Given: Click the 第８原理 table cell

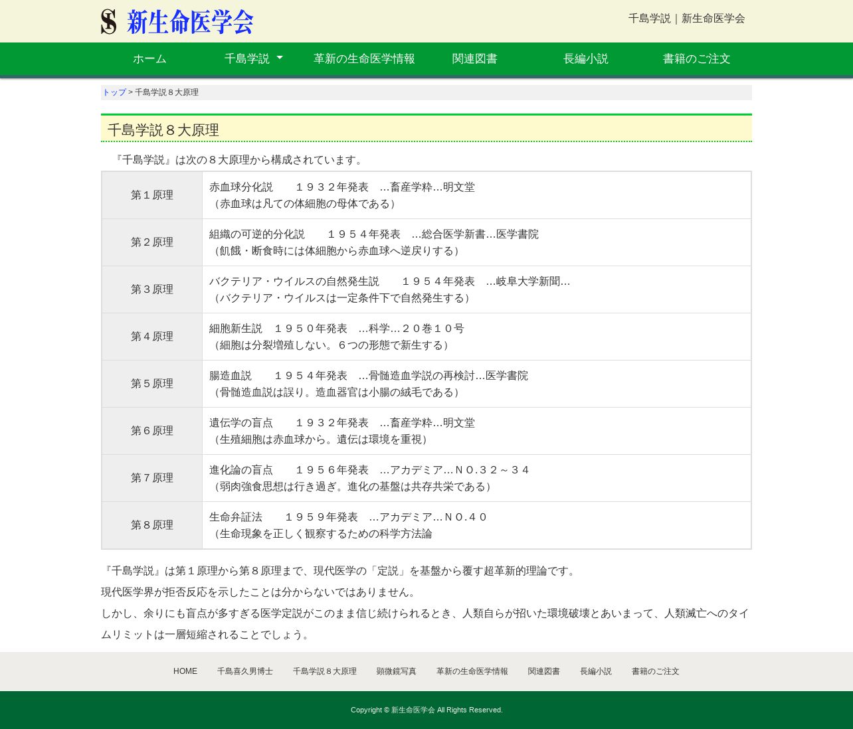Looking at the screenshot, I should pos(152,525).
